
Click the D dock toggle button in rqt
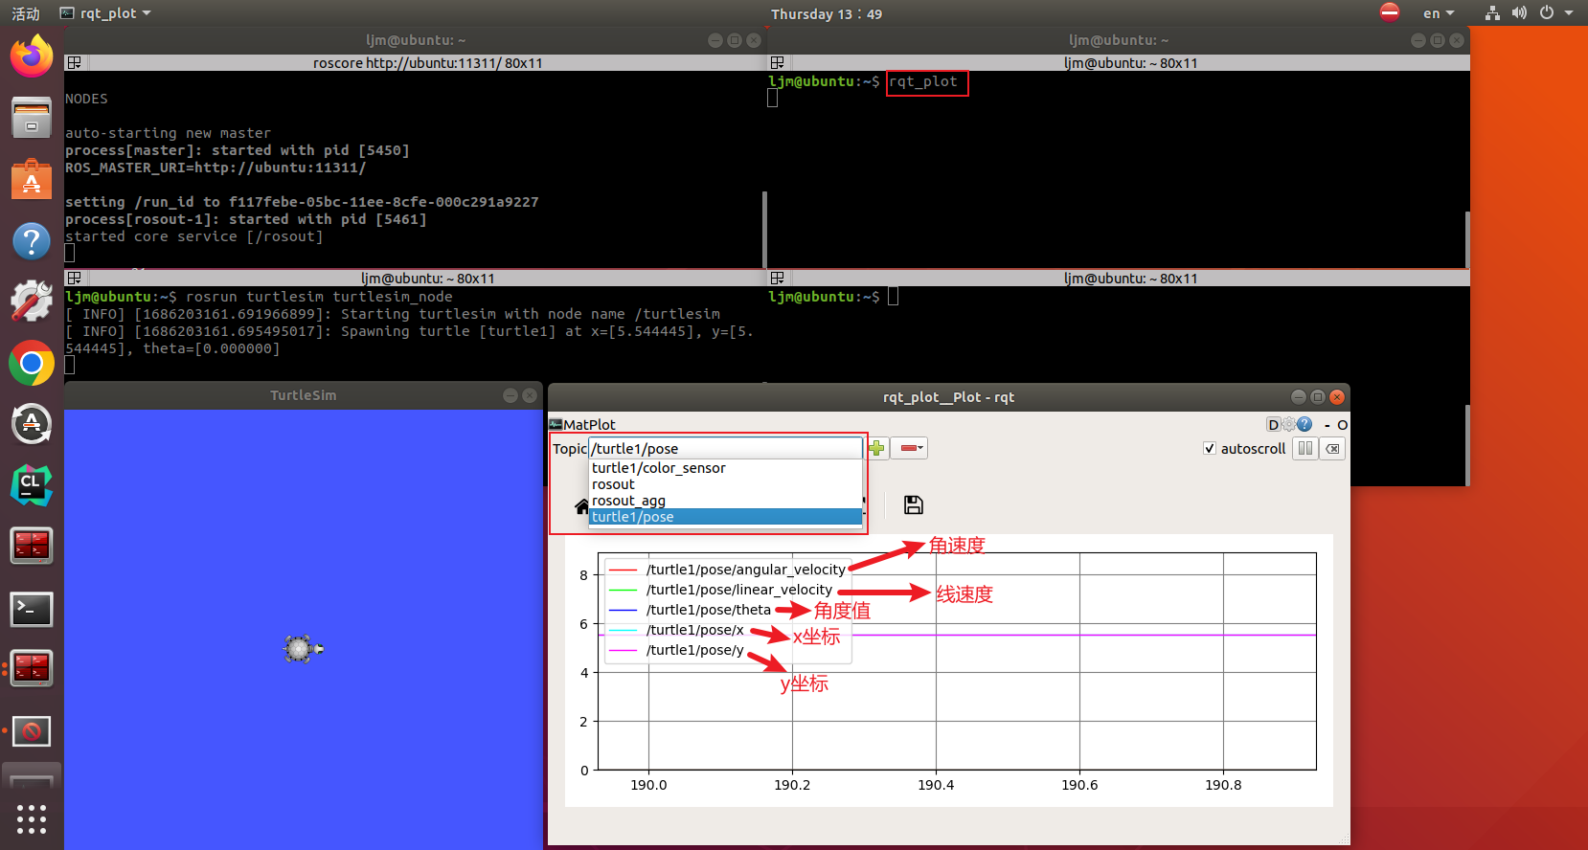[x=1273, y=424]
